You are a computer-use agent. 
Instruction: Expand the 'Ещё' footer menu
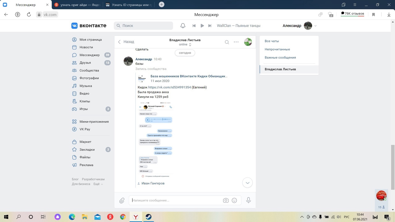[98, 184]
